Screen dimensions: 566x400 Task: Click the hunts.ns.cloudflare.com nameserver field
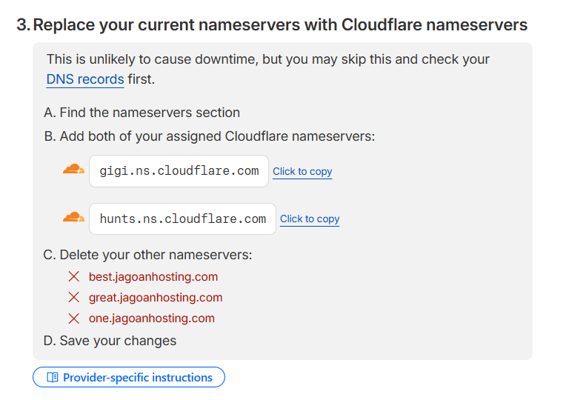coord(183,219)
